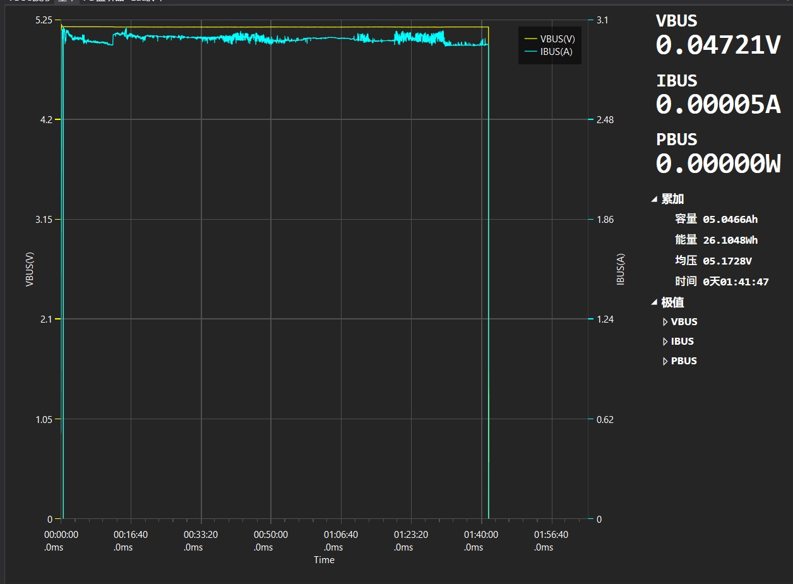Click the 能量 26.1048Wh value
793x584 pixels.
(x=730, y=240)
